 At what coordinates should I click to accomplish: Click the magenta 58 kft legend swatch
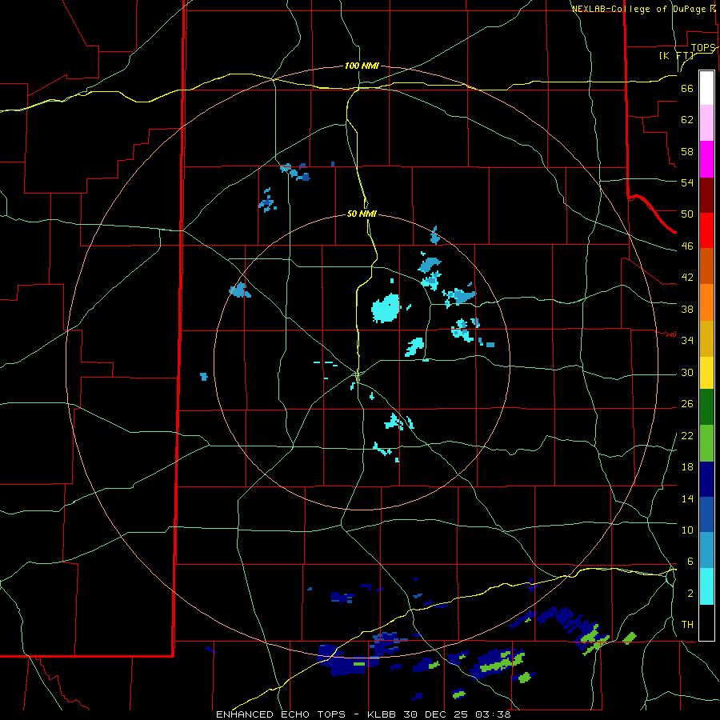point(706,159)
